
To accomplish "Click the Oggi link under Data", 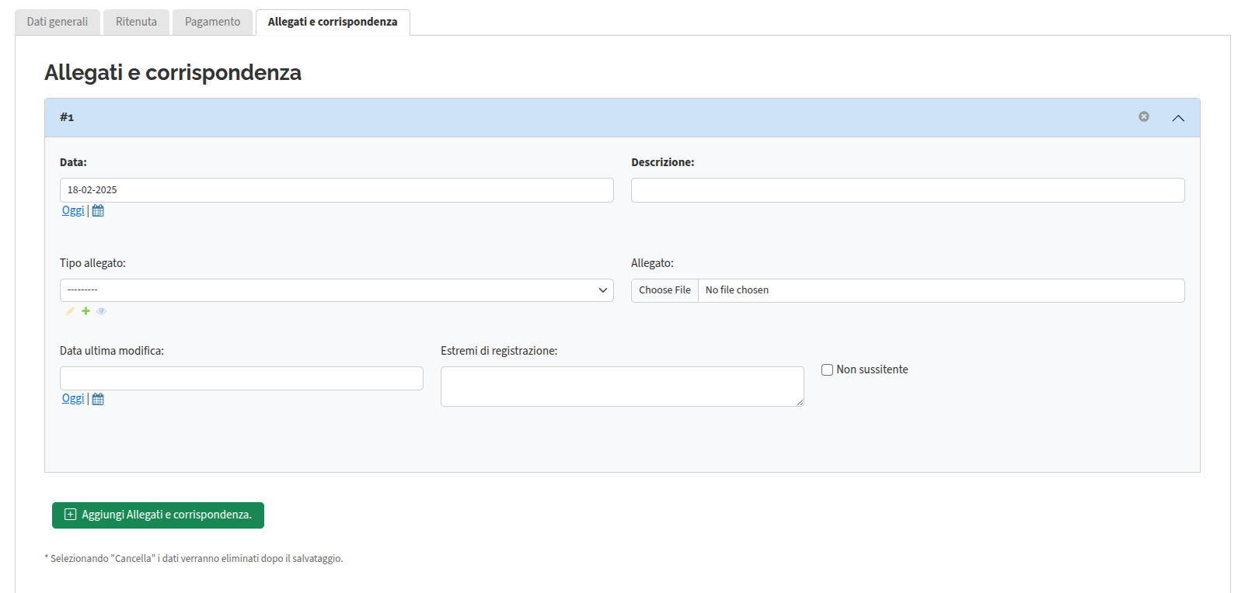I will click(73, 210).
